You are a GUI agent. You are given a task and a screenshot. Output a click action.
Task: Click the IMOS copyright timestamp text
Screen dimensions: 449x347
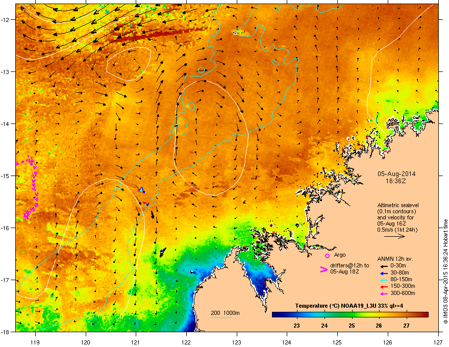click(445, 271)
